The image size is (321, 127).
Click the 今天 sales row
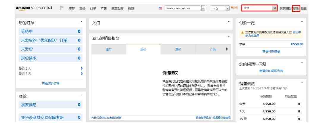(270, 104)
